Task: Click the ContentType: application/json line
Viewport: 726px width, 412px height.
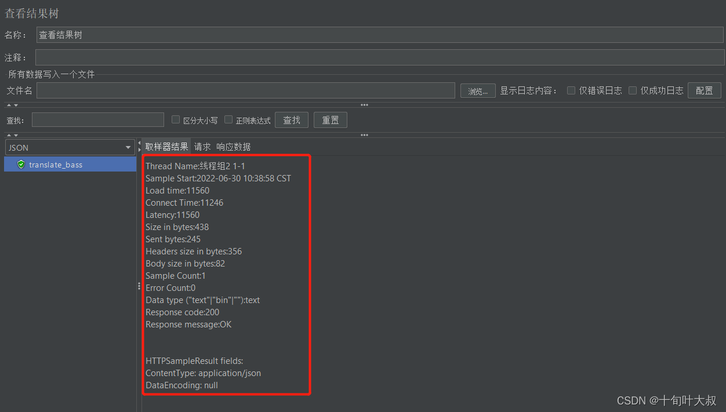Action: tap(204, 373)
